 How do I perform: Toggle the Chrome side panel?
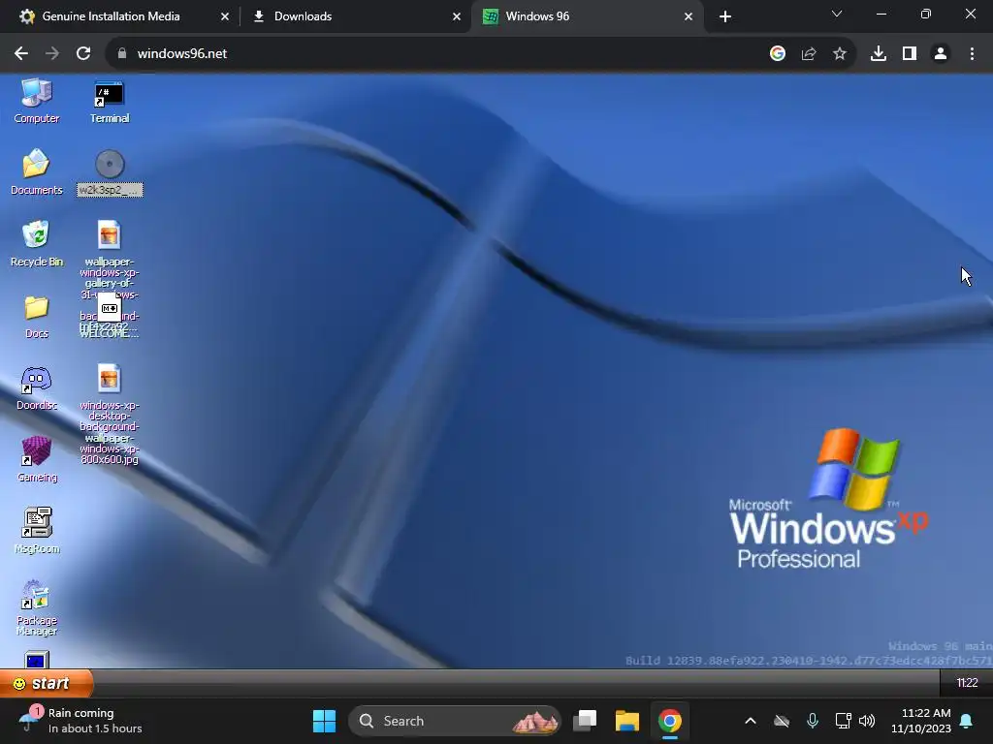[910, 54]
